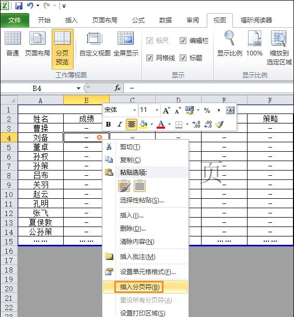Select Page Break Preview (分页预览) view
Image resolution: width=294 pixels, height=317 pixels.
62,49
